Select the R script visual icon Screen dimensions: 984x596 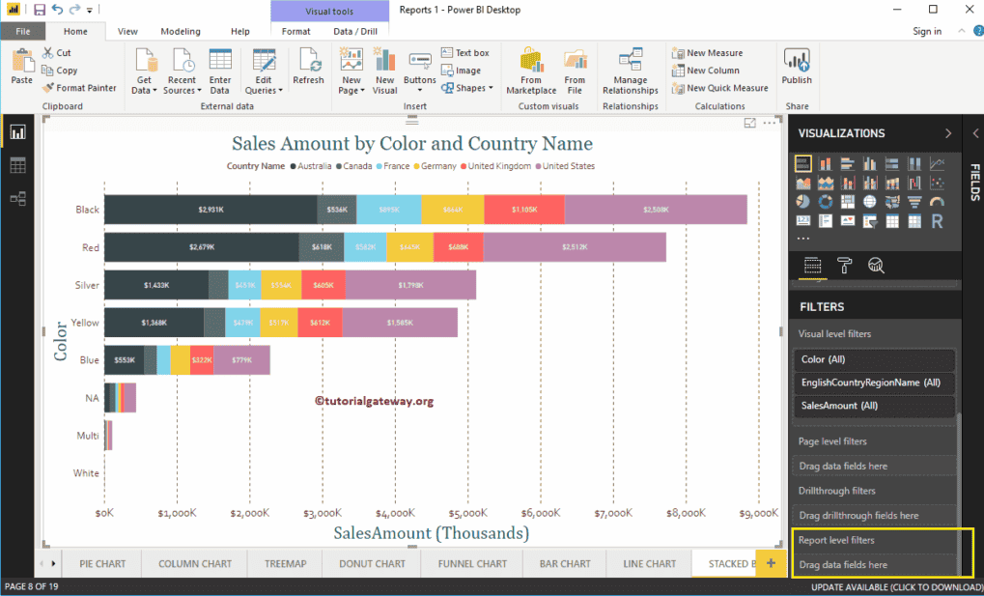(938, 221)
